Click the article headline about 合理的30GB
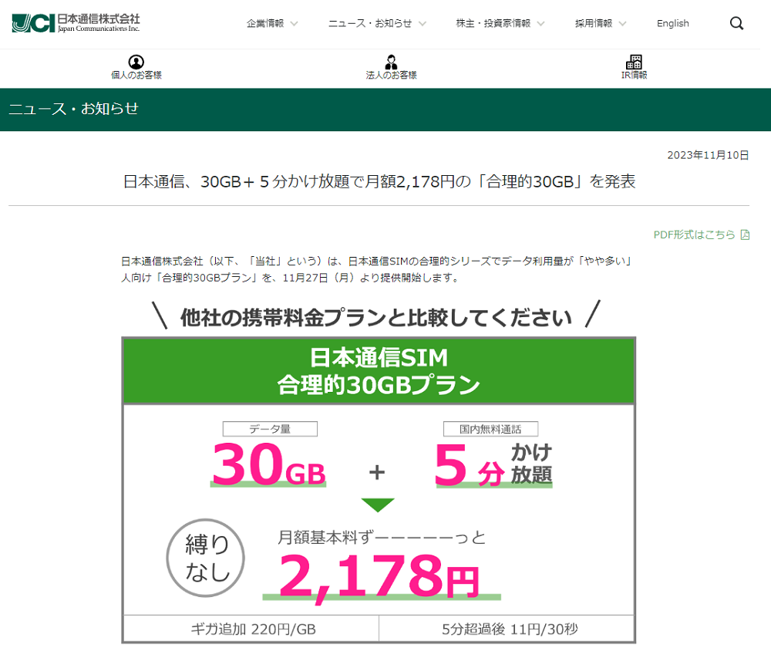Image resolution: width=771 pixels, height=648 pixels. (379, 182)
